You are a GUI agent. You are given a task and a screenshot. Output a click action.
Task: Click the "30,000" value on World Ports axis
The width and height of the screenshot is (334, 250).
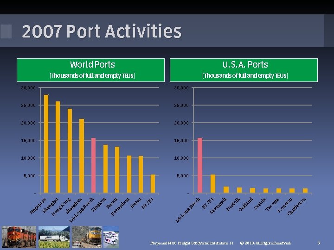[28, 88]
